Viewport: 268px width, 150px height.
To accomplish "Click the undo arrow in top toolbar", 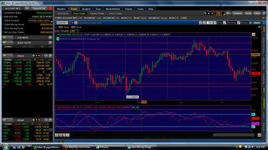I will [205, 13].
